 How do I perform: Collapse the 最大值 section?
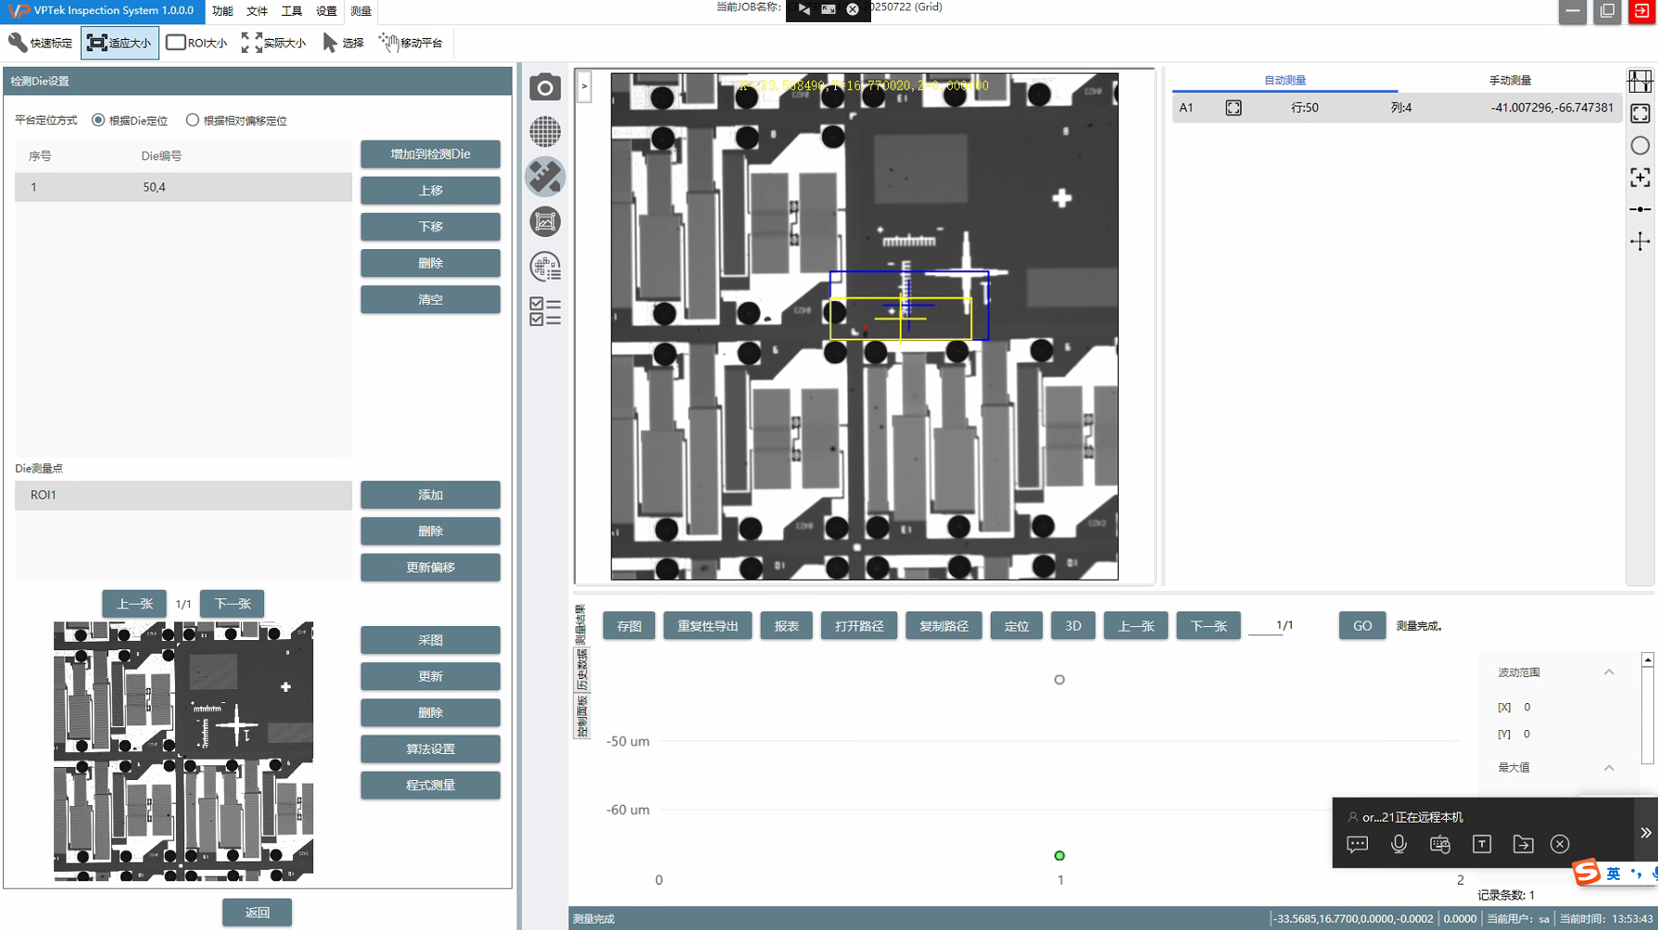pos(1608,768)
